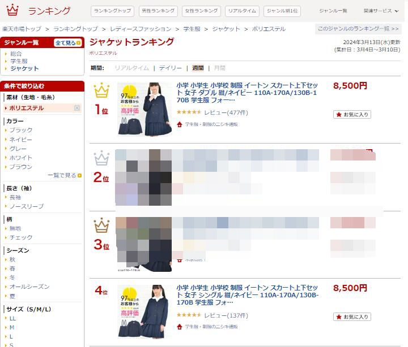Add rank 1 item to お気に入り
Image resolution: width=408 pixels, height=347 pixels.
point(352,115)
